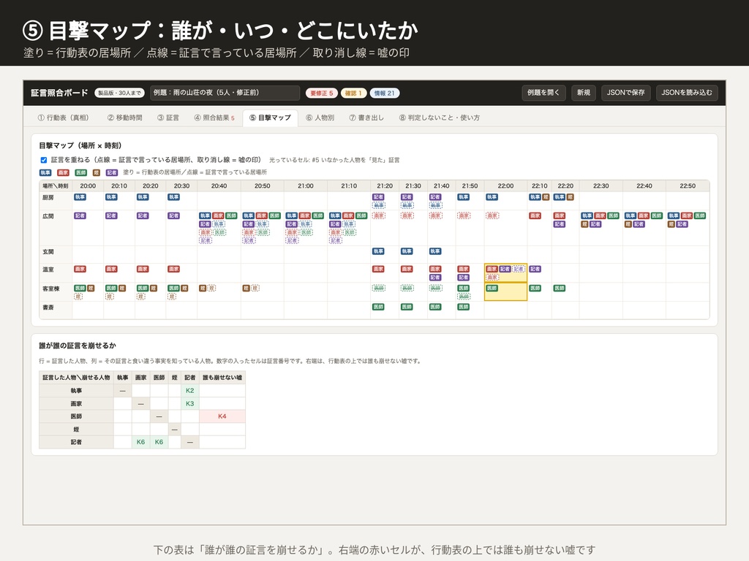The image size is (749, 561).
Task: Click the blue 執事 legend chip
Action: (x=45, y=172)
